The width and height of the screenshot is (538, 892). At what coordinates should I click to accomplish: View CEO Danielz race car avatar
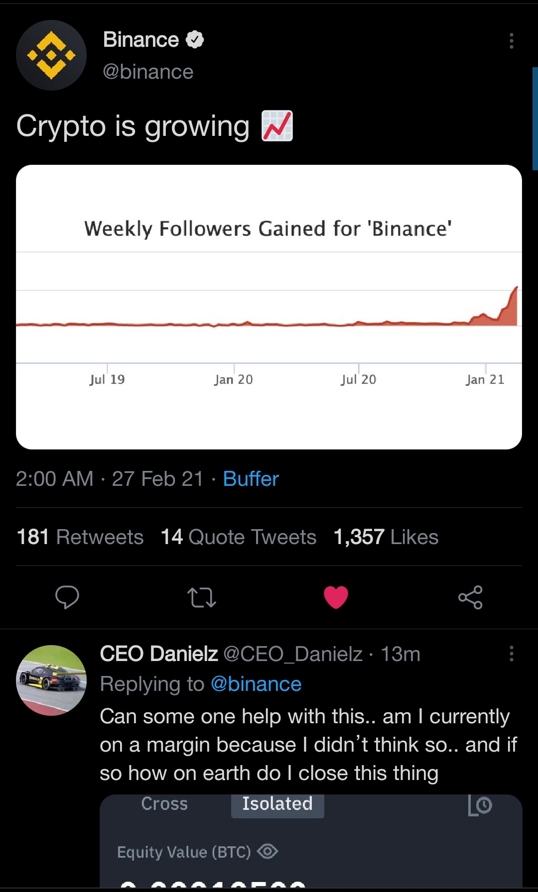(x=51, y=680)
